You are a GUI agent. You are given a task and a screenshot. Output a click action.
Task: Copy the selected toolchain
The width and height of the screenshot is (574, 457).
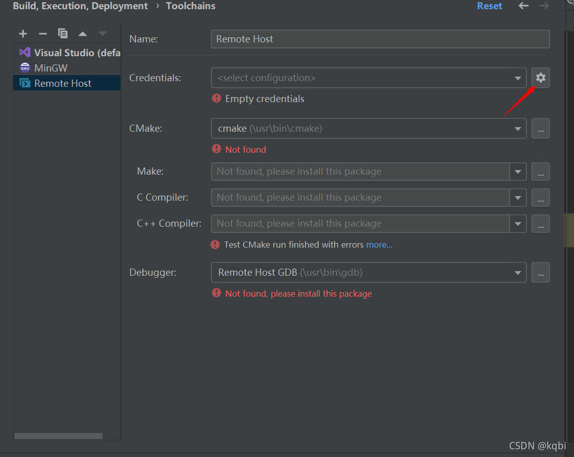pos(63,33)
